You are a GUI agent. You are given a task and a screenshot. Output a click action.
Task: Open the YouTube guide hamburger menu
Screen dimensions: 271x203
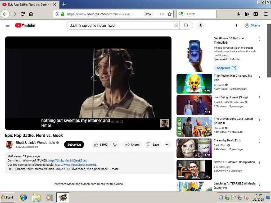coord(8,26)
